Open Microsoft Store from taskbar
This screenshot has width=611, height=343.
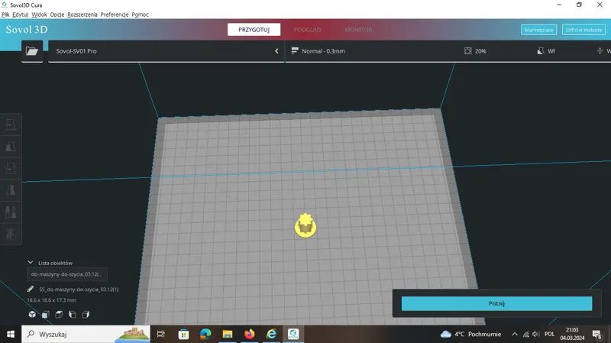tap(183, 334)
